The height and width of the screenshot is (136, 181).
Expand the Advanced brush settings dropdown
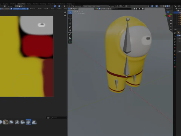[33, 9]
